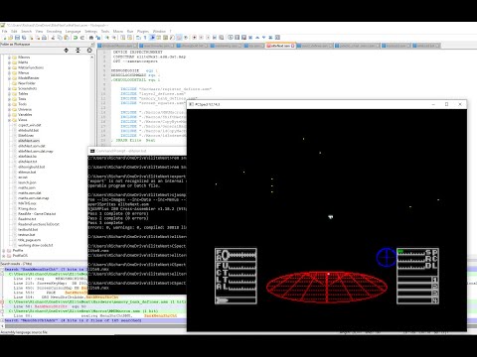Expand the PofileDS root folder
Image resolution: width=477 pixels, height=357 pixels.
click(x=4, y=256)
